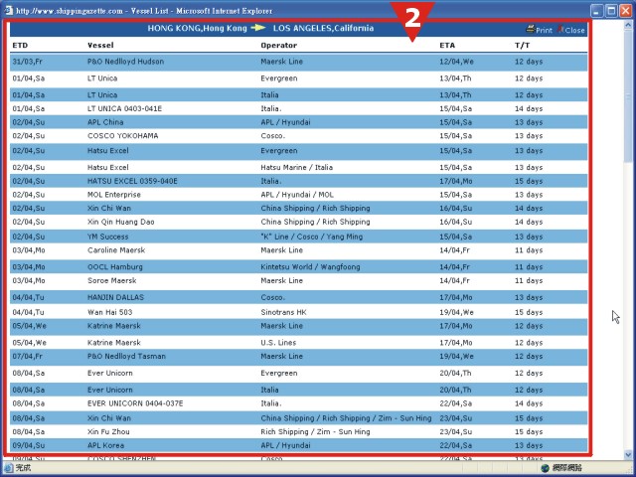Click ETA 17/04,Mo in HATSU EXCEL 0359-040E row
Screen dimensions: 636x477
(456, 181)
